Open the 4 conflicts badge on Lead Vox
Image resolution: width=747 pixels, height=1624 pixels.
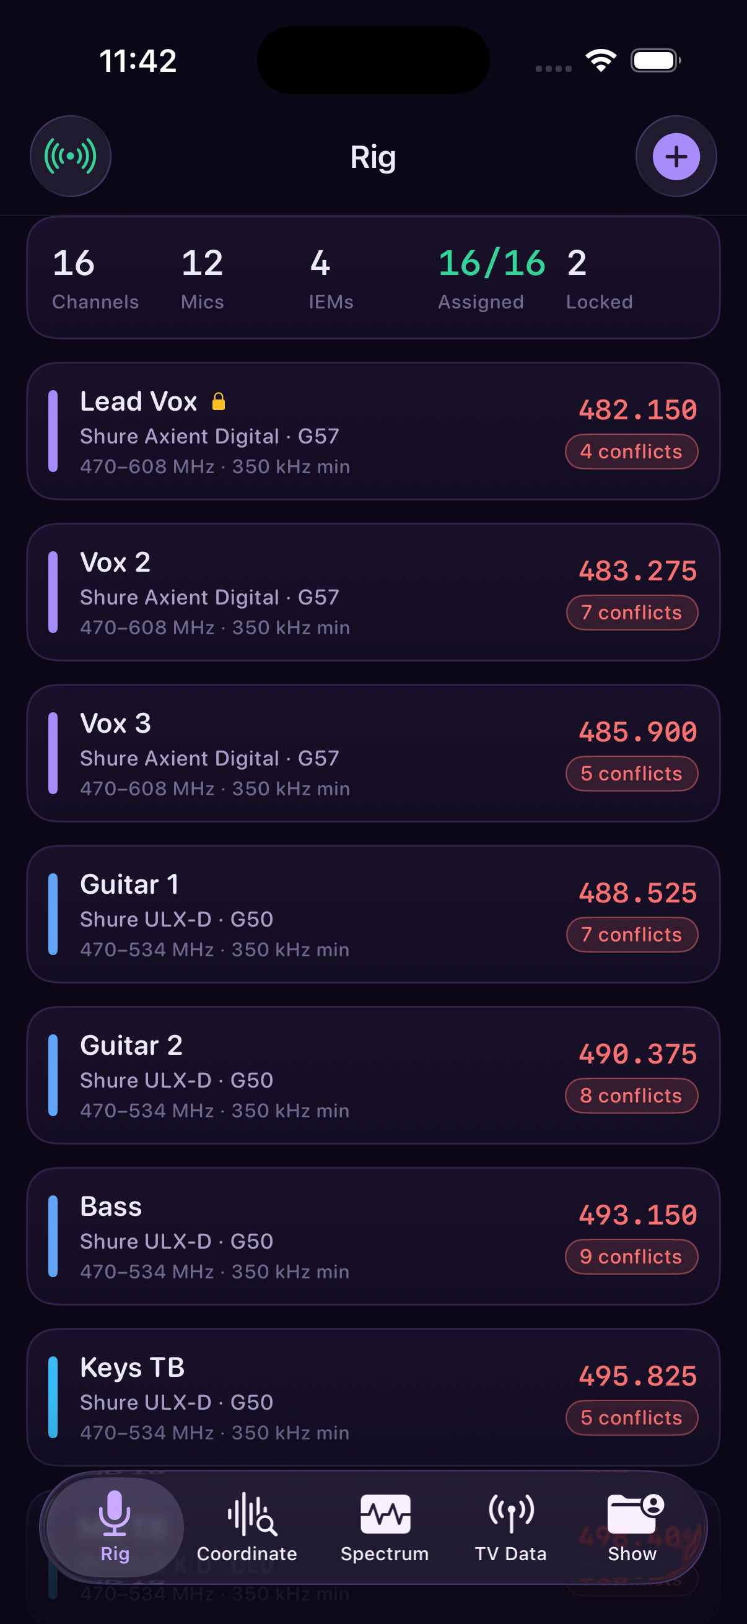click(x=631, y=452)
